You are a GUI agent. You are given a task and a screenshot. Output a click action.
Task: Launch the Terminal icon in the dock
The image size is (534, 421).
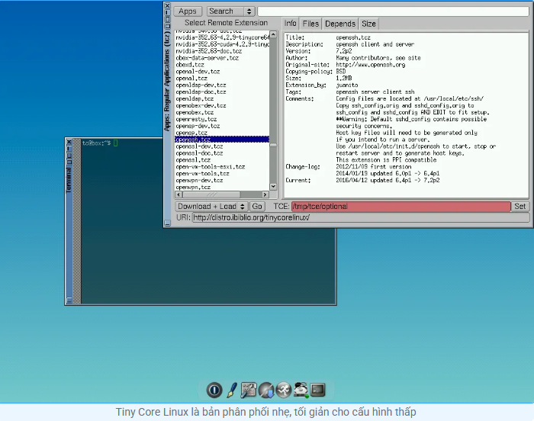[x=318, y=390]
